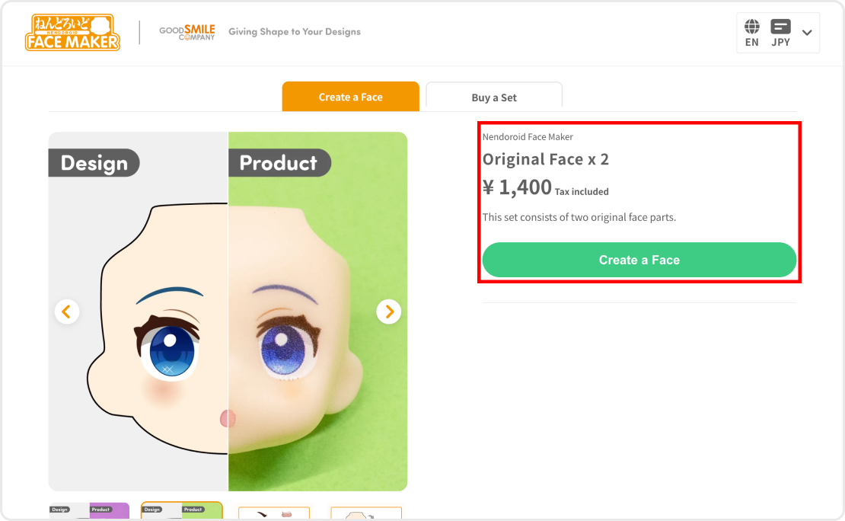
Task: Advance to the next product image
Action: (389, 311)
